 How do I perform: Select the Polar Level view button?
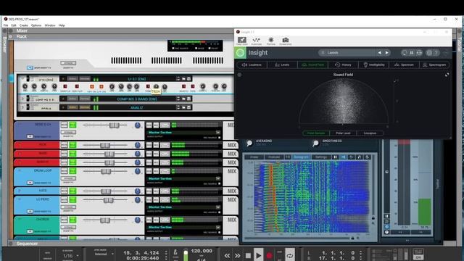[x=343, y=133]
